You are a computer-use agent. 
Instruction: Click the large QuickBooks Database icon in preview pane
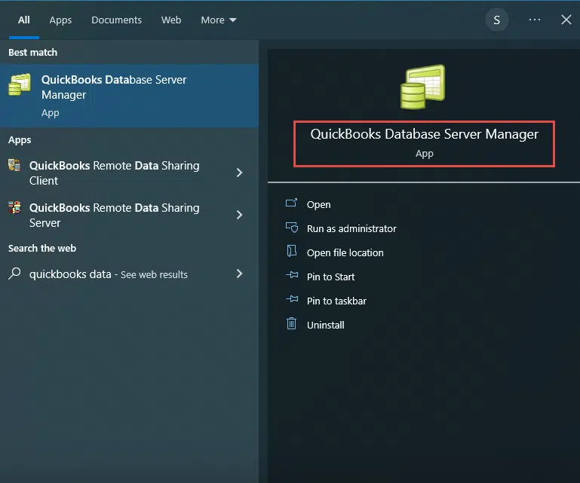tap(422, 87)
